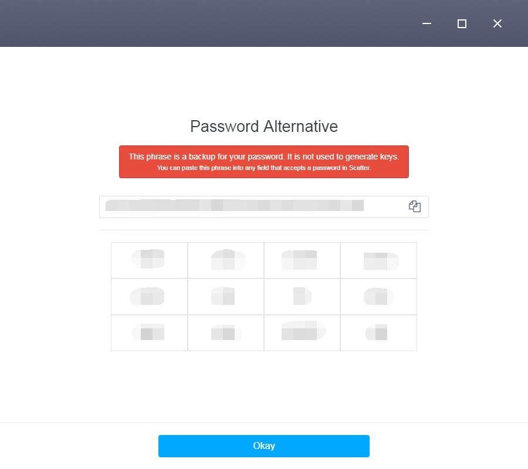This screenshot has width=528, height=469.
Task: Select first word cell in middle row
Action: (x=150, y=297)
